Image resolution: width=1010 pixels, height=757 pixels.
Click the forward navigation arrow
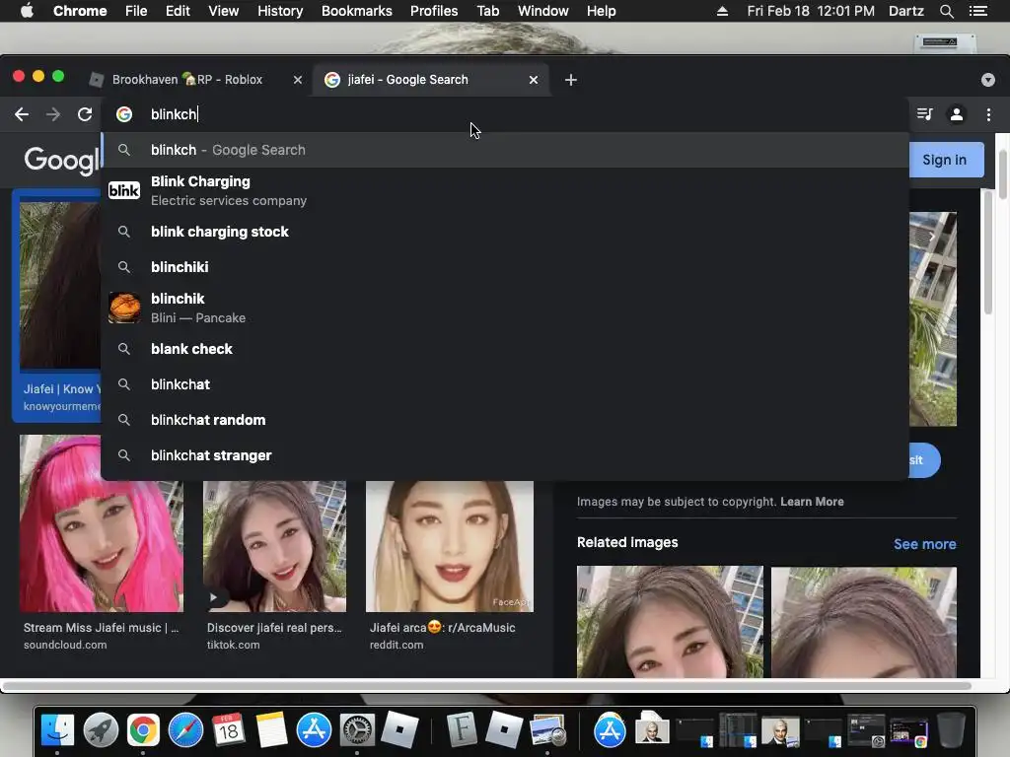tap(53, 114)
